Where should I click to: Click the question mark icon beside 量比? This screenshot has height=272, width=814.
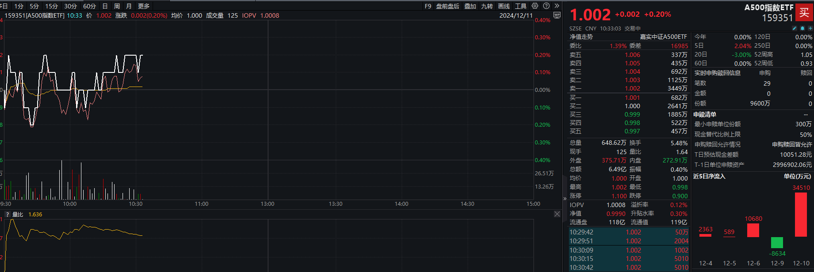[7, 215]
